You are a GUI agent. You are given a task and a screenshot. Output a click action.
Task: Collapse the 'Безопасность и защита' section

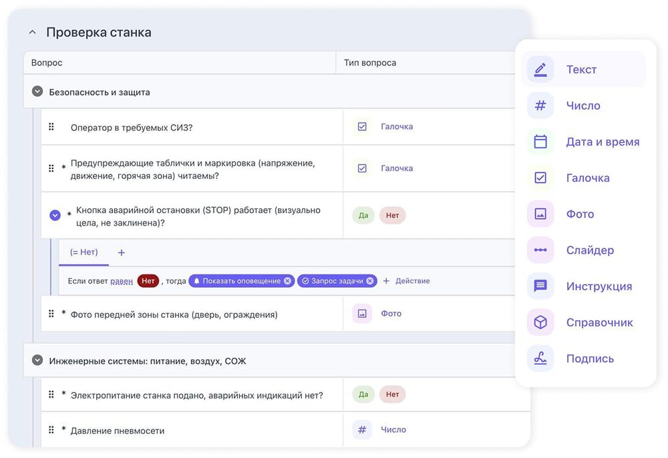click(x=37, y=91)
